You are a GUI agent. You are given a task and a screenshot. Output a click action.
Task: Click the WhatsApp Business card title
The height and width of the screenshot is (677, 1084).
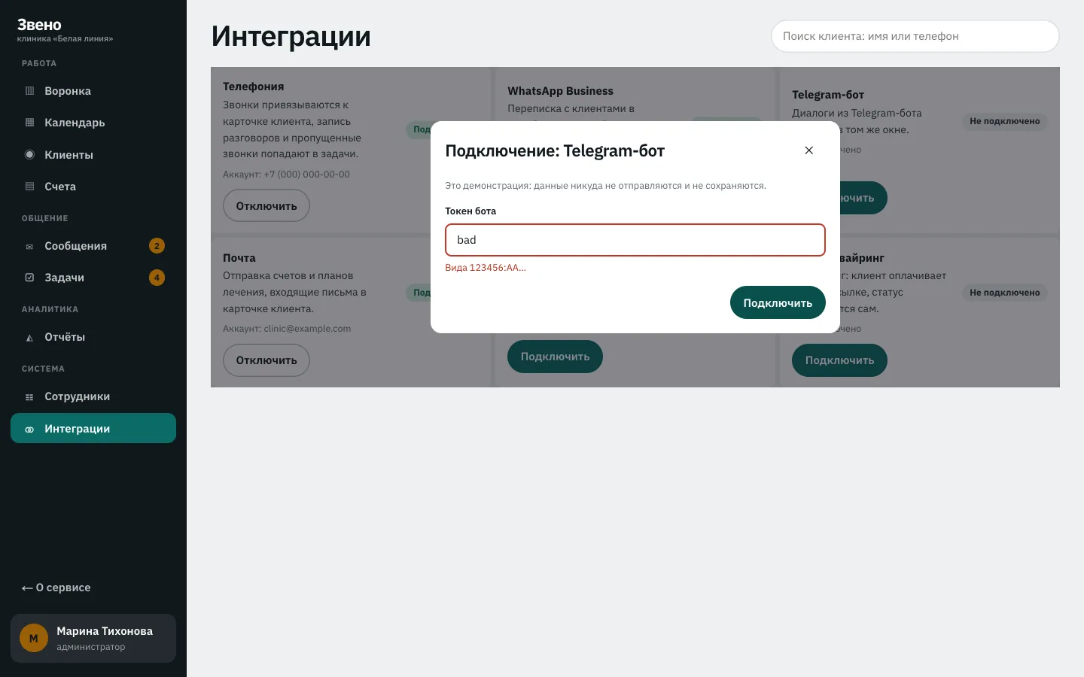coord(560,91)
